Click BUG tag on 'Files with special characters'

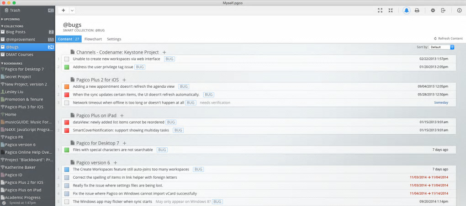[162, 150]
